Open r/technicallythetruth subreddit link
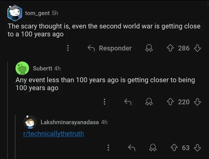 (54, 134)
